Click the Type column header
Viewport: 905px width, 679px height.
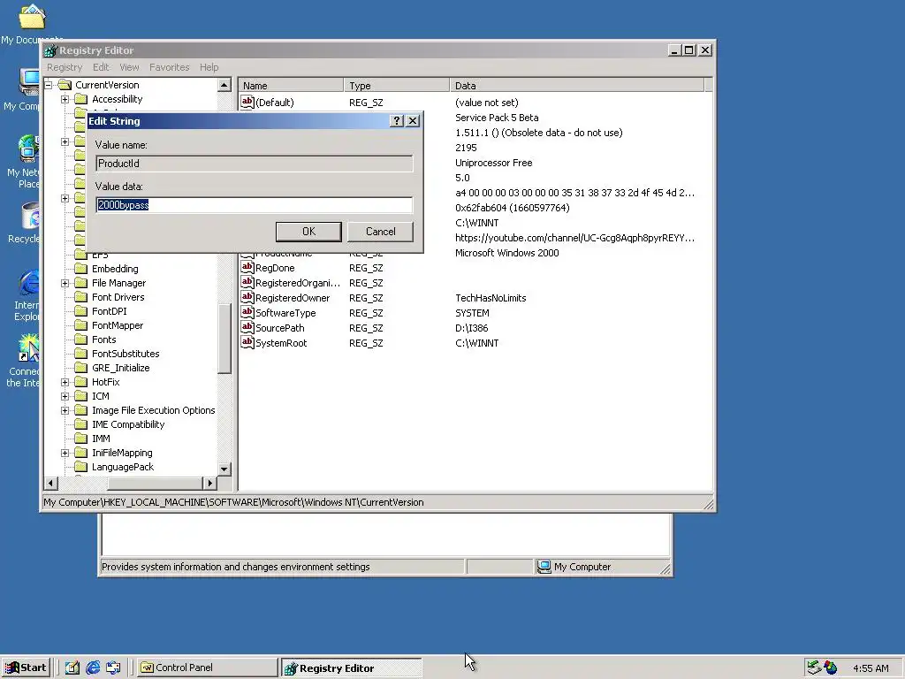pos(397,86)
